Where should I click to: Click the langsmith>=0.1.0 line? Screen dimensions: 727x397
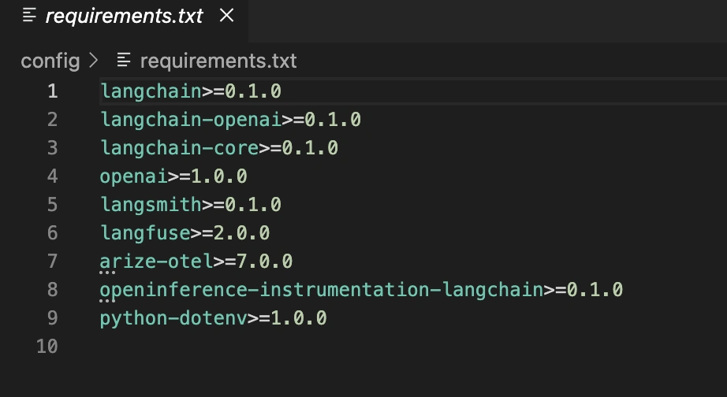(x=191, y=204)
